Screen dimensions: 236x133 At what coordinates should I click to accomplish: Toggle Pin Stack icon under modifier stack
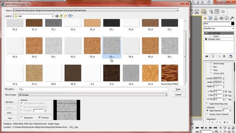[x=206, y=56]
